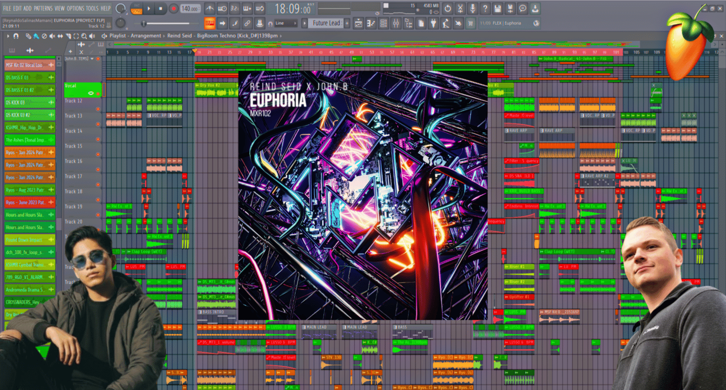
Task: Click the Play button in transport
Action: click(149, 9)
